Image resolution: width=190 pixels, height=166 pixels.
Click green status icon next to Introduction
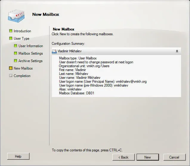pyautogui.click(x=11, y=31)
